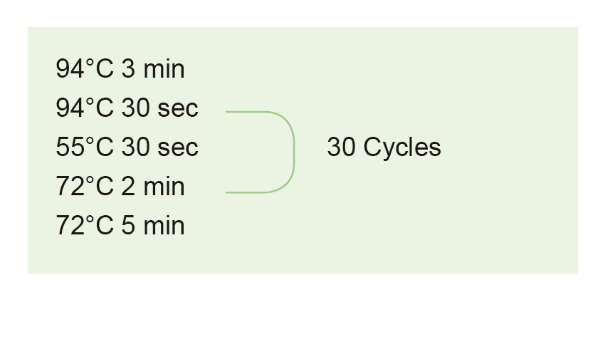Screen dimensions: 605x342
Task: Select the "5 min" duration text
Action: coord(153,226)
